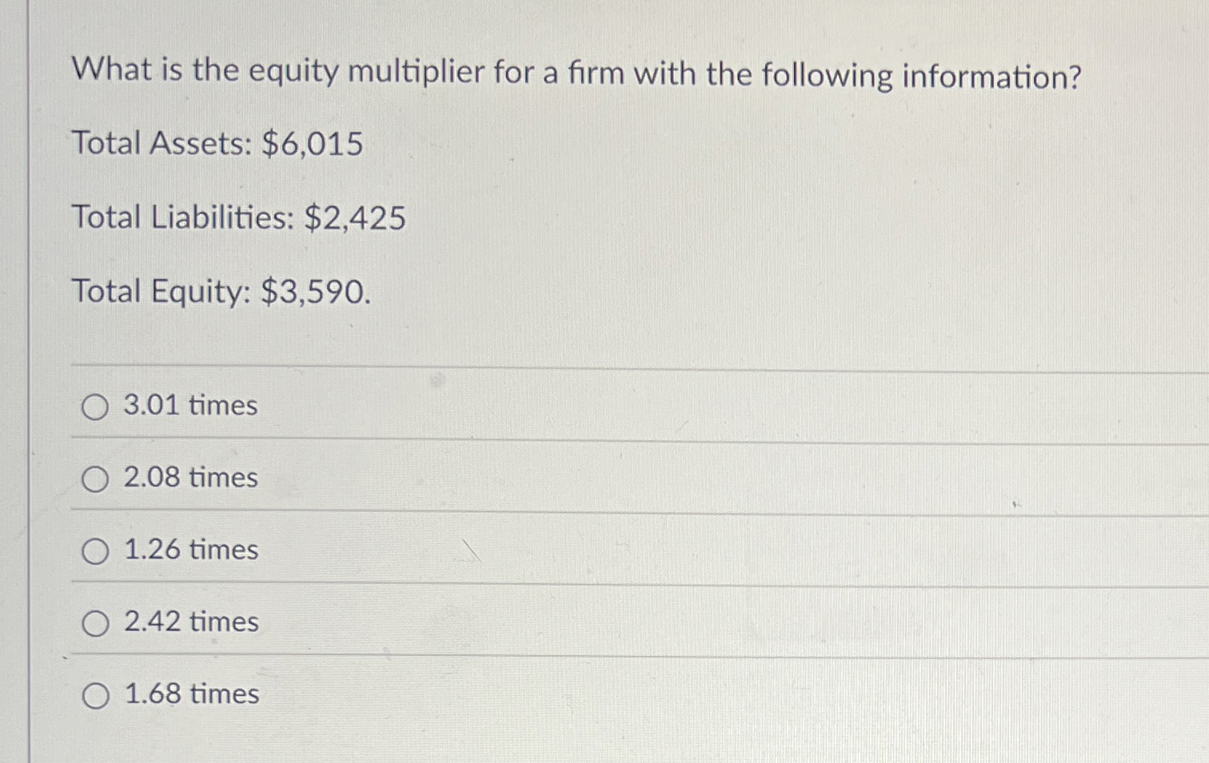
Task: Click the 1.26 times answer label
Action: point(190,550)
